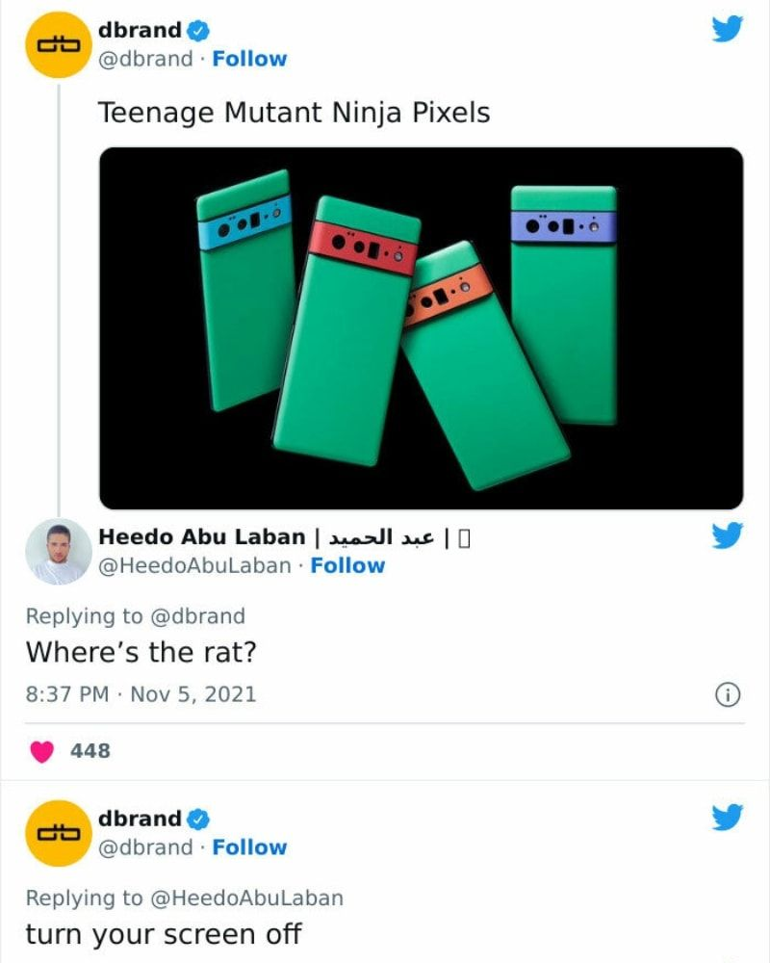Click Twitter bird icon on bottom dbrand reply

point(727,817)
